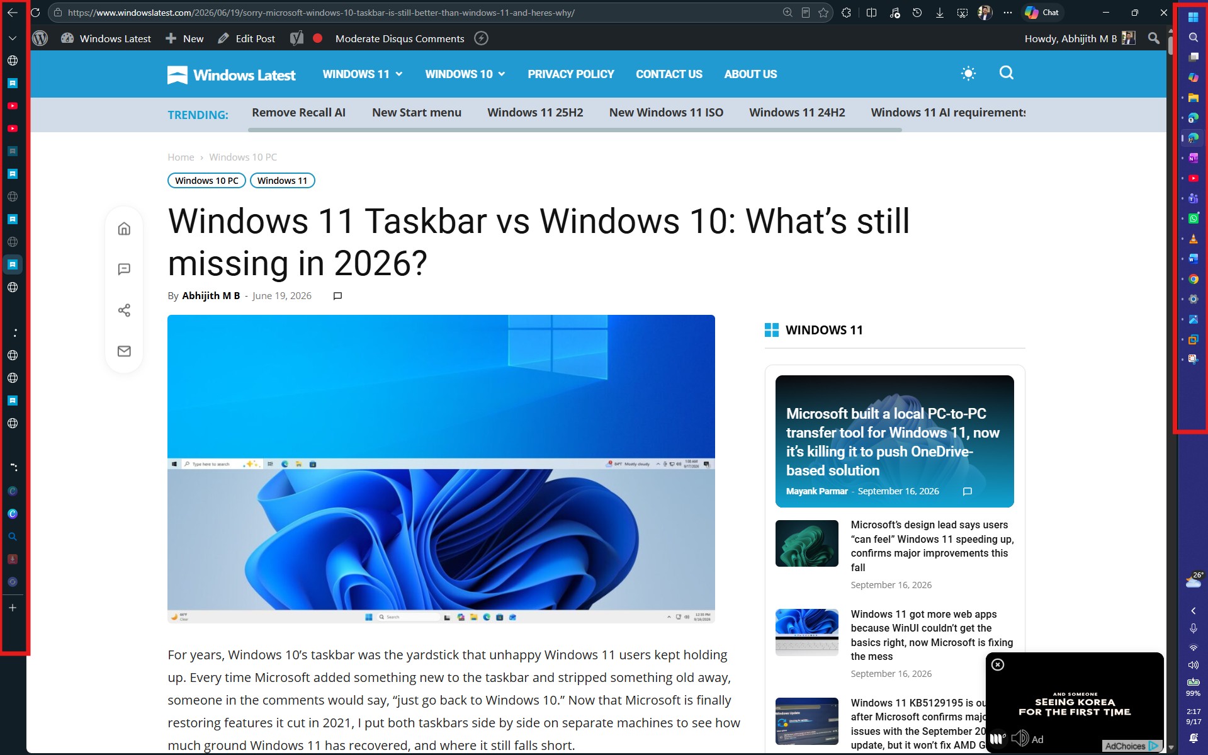The height and width of the screenshot is (755, 1208).
Task: Open the Contact Us menu item
Action: click(x=669, y=74)
